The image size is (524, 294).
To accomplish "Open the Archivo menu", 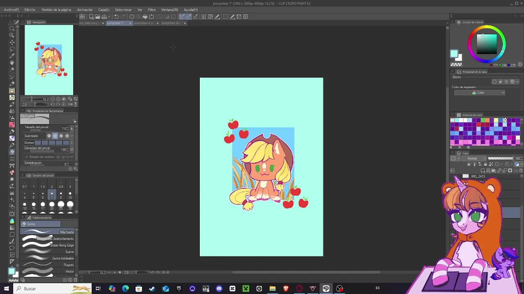I will (11, 10).
